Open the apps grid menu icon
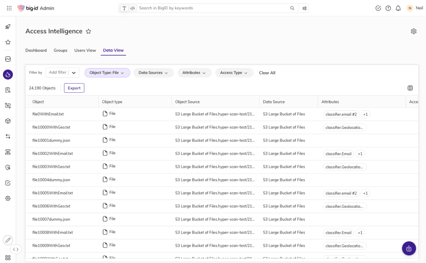Image resolution: width=426 pixels, height=263 pixels. (x=9, y=8)
